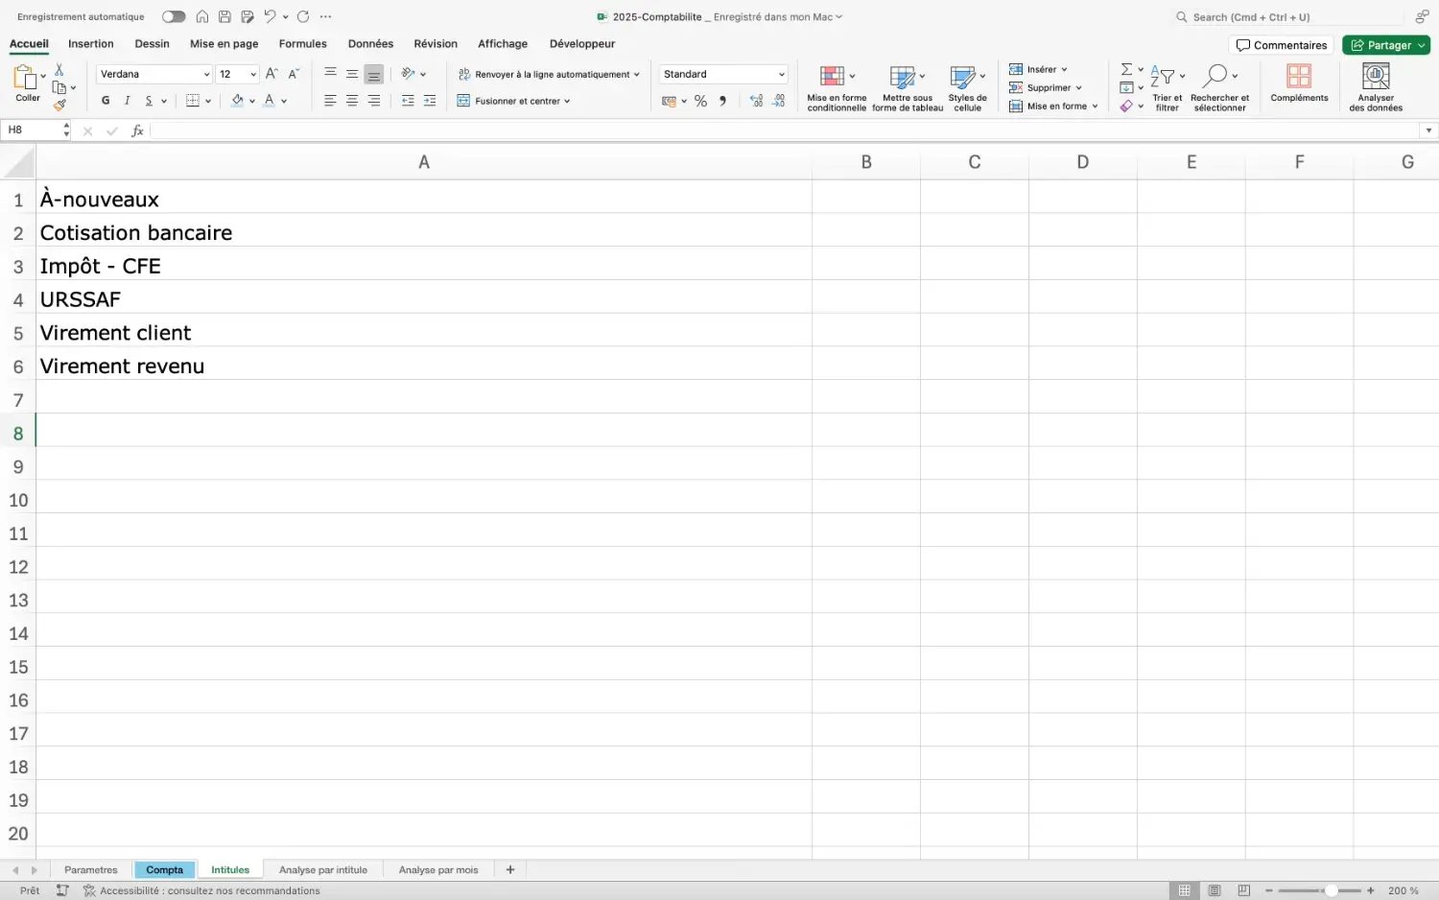Viewport: 1439px width, 900px height.
Task: Select the Format Painter brush icon
Action: [x=59, y=105]
